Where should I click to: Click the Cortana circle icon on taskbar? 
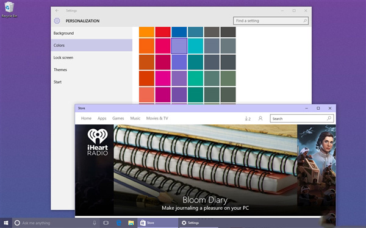pyautogui.click(x=17, y=223)
